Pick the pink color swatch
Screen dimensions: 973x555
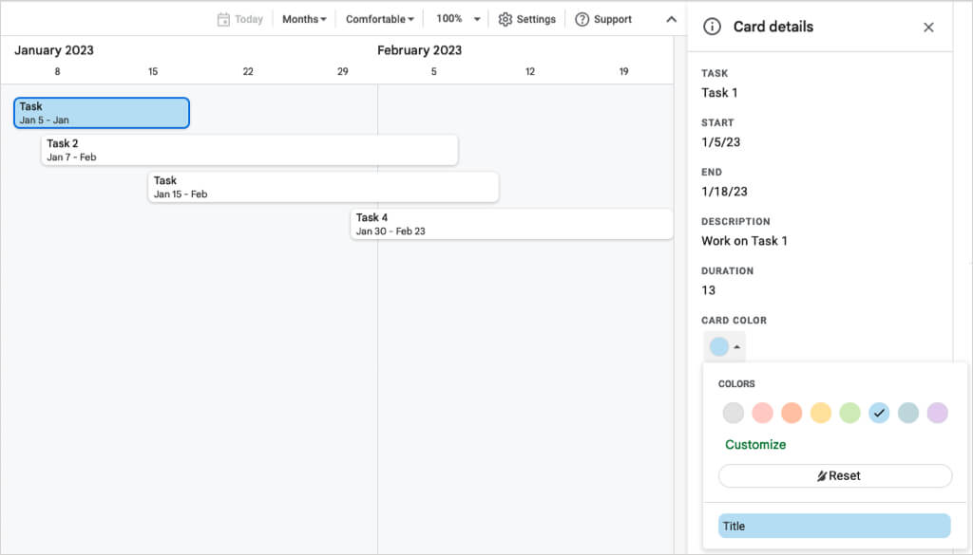(762, 413)
